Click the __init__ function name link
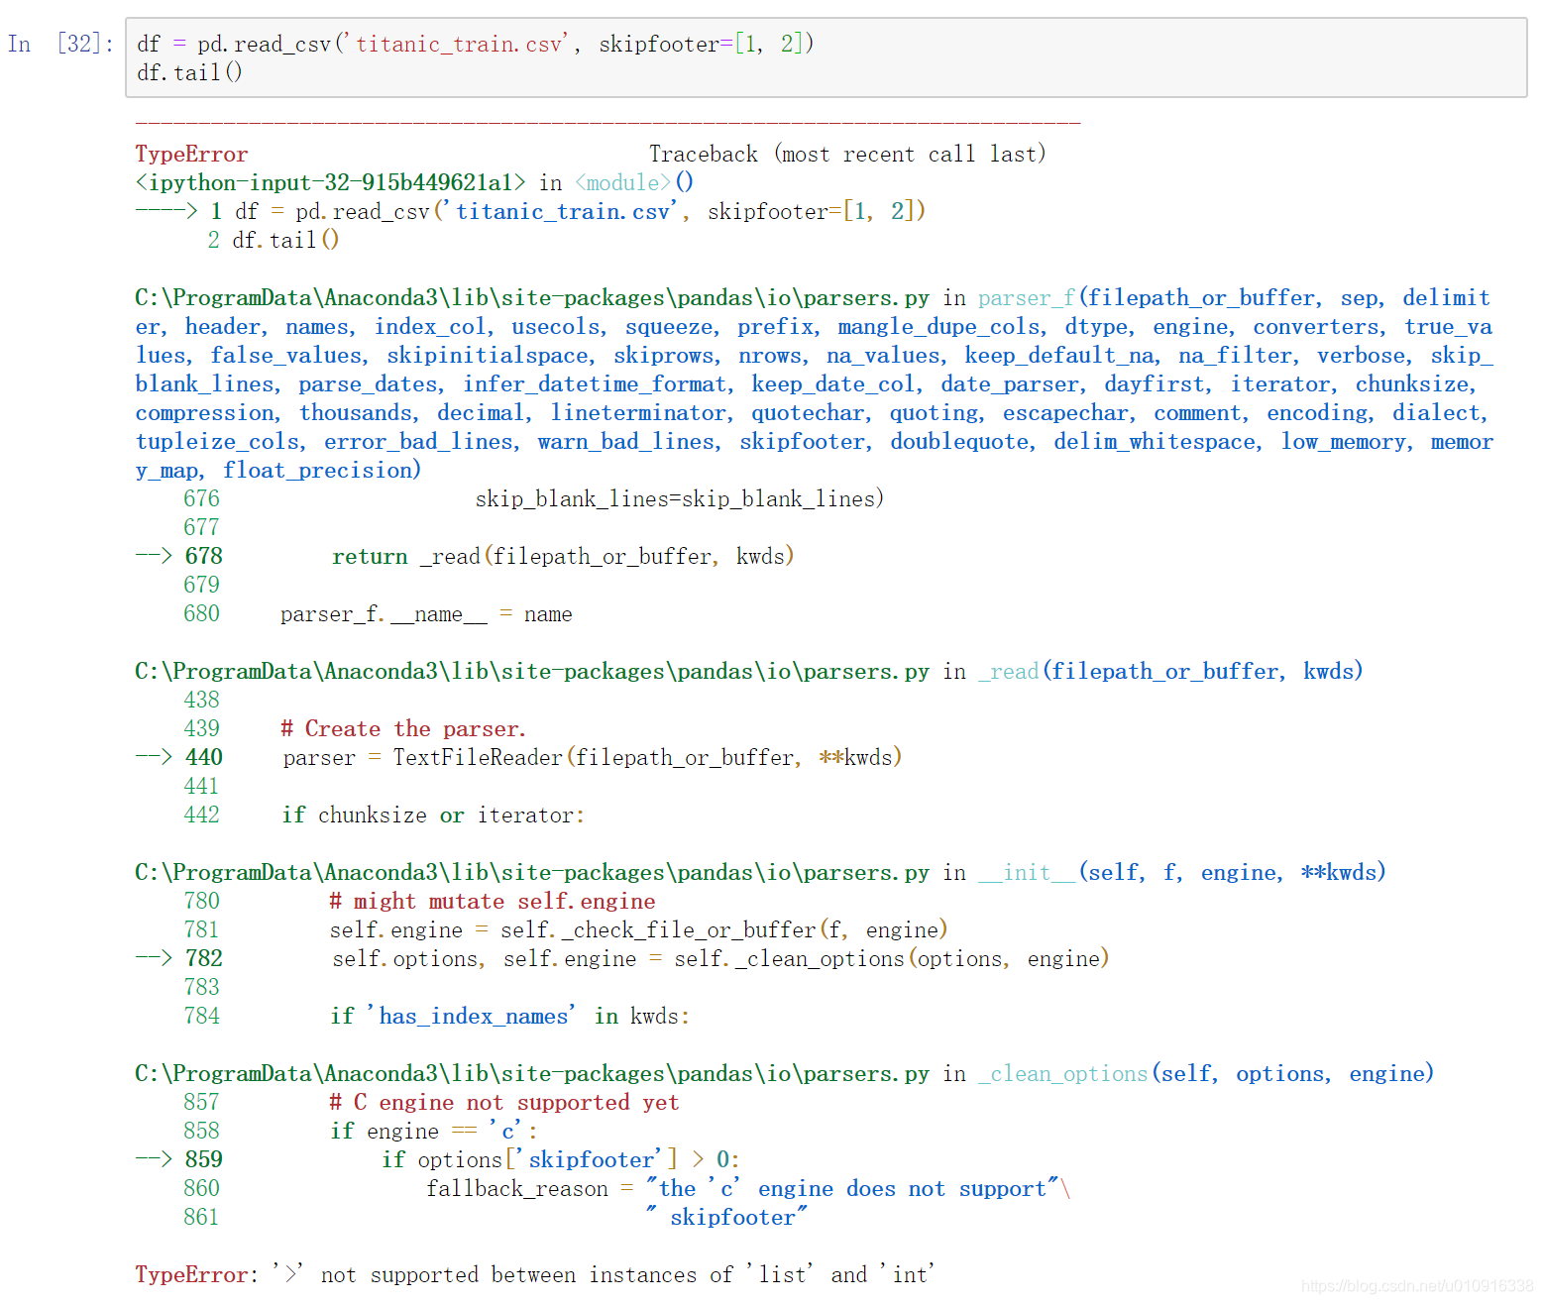Screen dimensions: 1543x1304 pos(1026,872)
